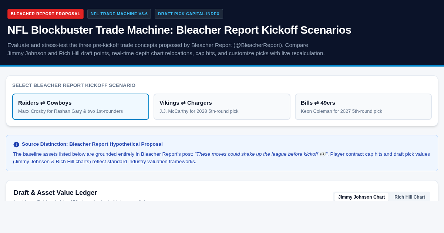444x233 pixels.
Task: Click 'Keon Coleman for 2027 5th-round pick' text
Action: tap(342, 111)
